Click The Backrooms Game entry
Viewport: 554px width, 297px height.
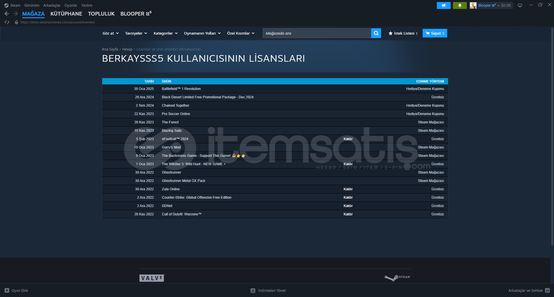204,156
